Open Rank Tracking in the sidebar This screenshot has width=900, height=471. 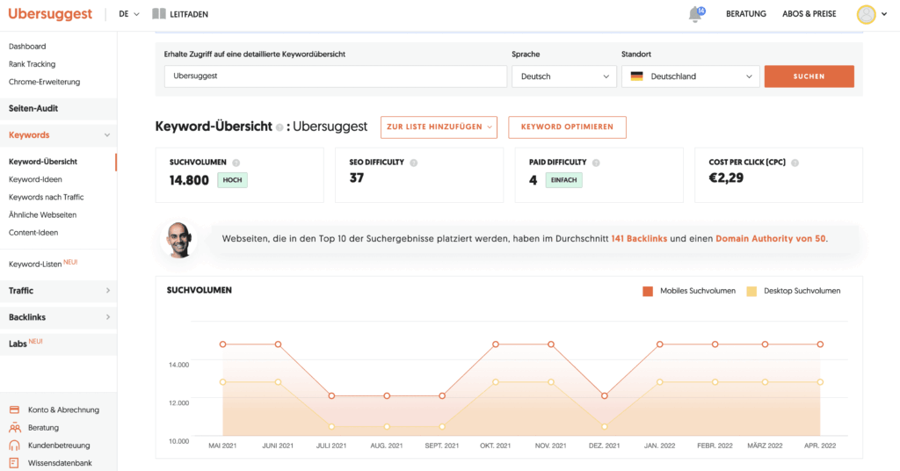[x=33, y=64]
